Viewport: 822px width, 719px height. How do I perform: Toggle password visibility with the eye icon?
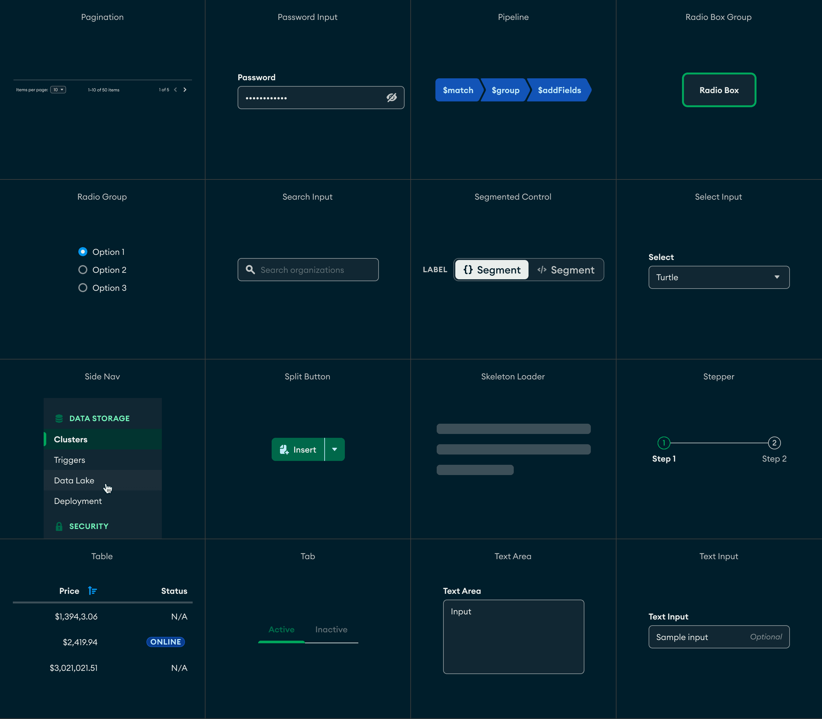pos(391,98)
